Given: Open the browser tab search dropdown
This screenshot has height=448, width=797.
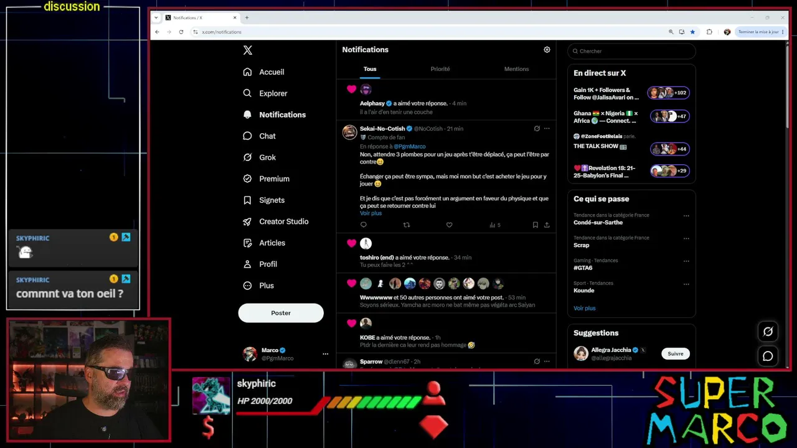Looking at the screenshot, I should (156, 17).
